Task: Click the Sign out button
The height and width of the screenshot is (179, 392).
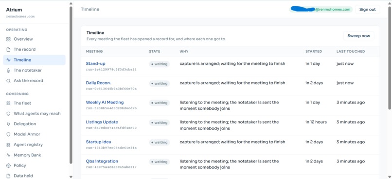Action: [x=368, y=10]
